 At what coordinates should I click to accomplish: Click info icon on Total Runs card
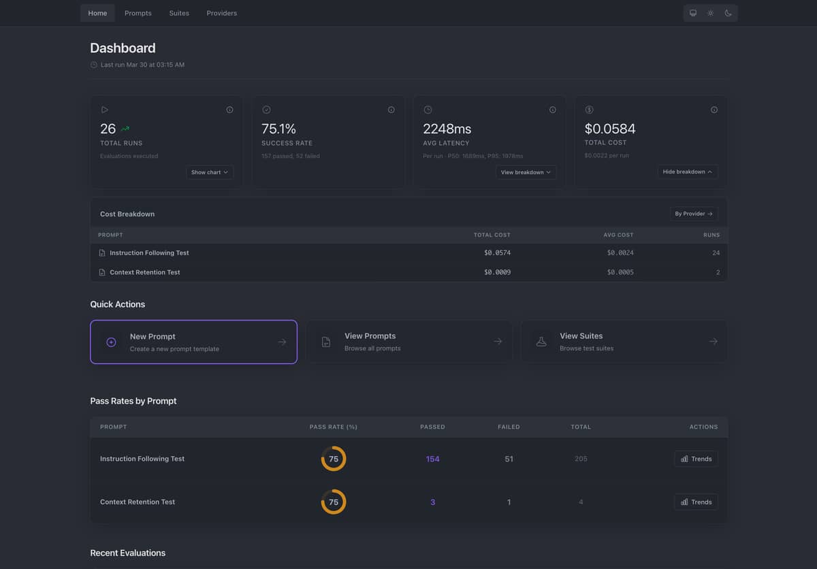229,110
